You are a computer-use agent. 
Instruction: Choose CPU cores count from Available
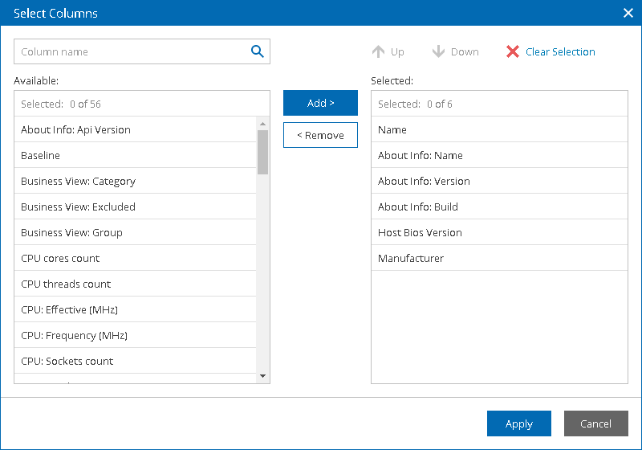(60, 258)
